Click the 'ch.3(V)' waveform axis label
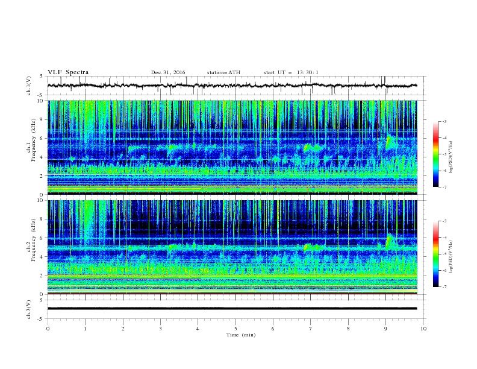Image resolution: width=477 pixels, height=369 pixels. (x=29, y=309)
